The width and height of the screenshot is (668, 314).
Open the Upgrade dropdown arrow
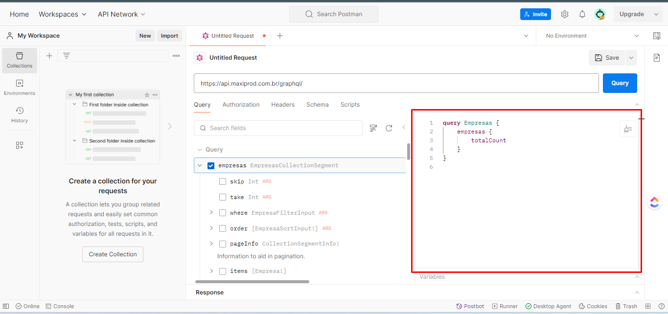coord(656,14)
